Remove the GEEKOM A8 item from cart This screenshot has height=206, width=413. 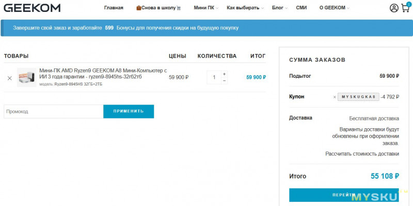(x=10, y=78)
